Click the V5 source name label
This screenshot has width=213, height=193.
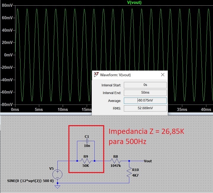pos(51,168)
